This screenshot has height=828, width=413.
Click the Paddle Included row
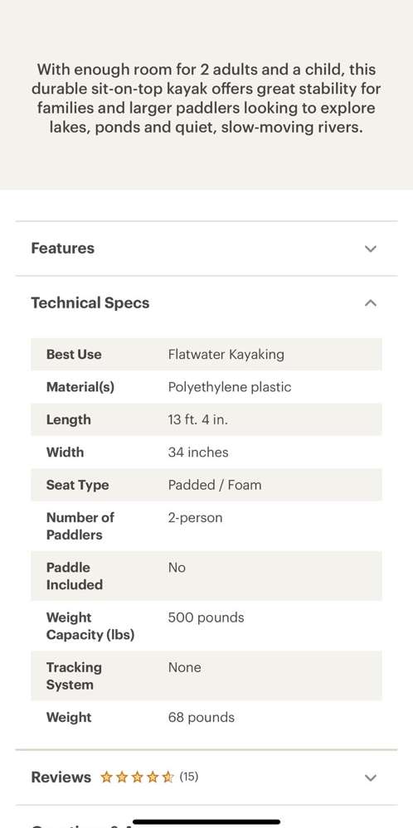[x=206, y=576]
